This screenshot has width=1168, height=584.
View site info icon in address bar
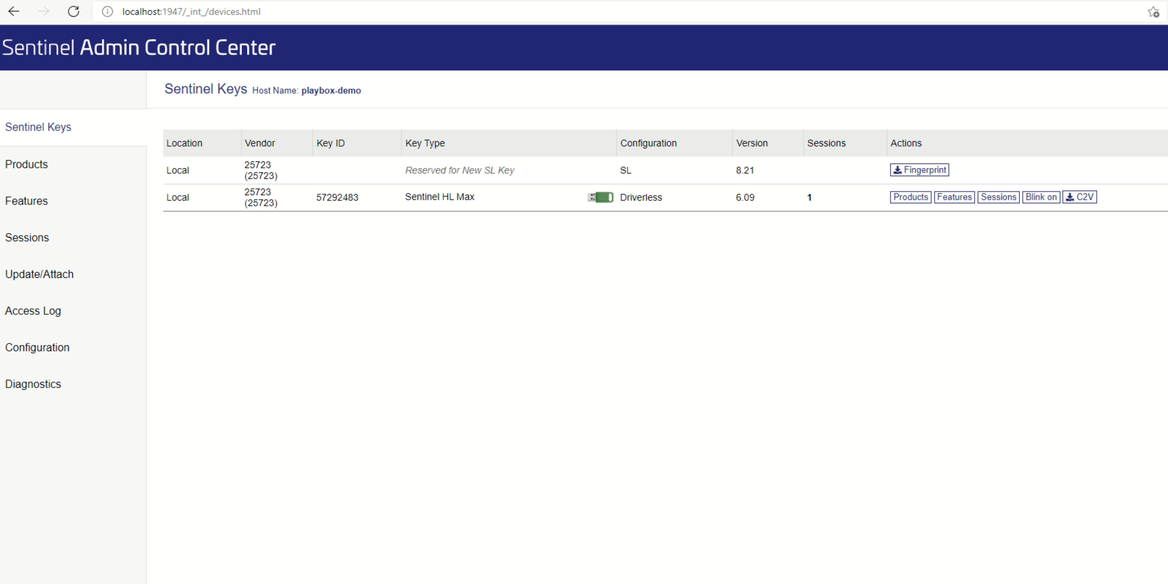[107, 11]
